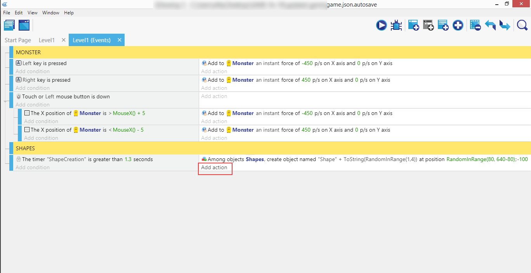Open the project manager icon
The image size is (531, 273).
[9, 26]
